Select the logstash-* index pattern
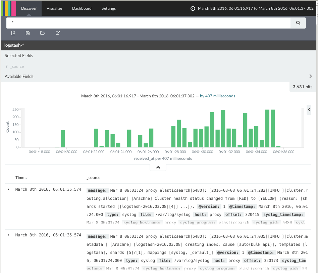318x273 pixels. [14, 45]
